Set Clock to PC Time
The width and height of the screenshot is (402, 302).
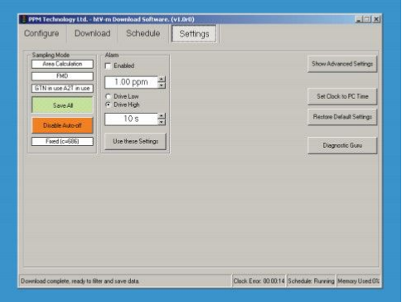[342, 96]
